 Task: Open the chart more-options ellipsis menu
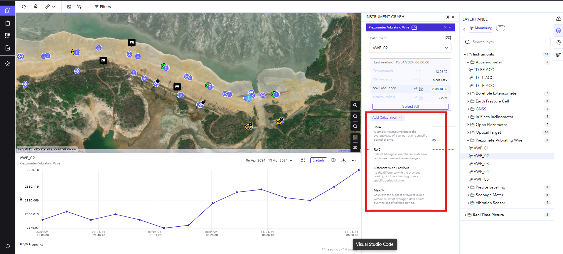354,160
